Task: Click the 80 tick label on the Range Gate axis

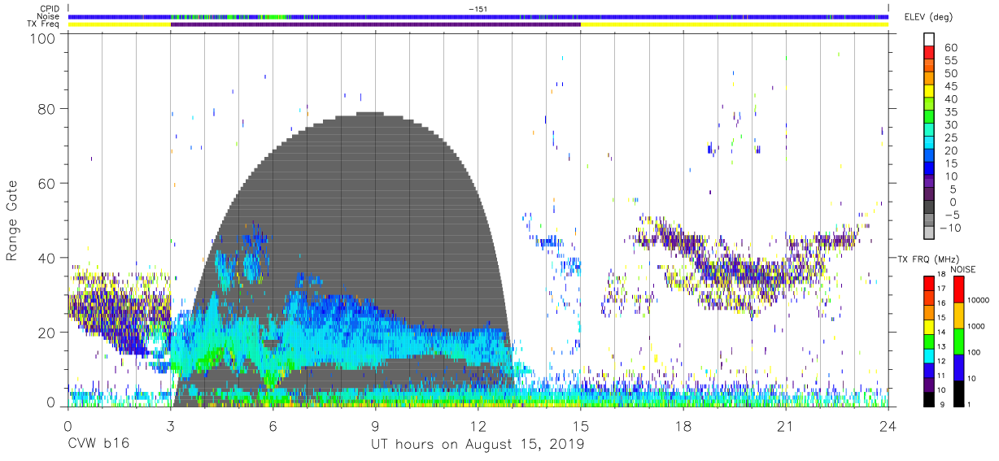Action: (x=47, y=109)
